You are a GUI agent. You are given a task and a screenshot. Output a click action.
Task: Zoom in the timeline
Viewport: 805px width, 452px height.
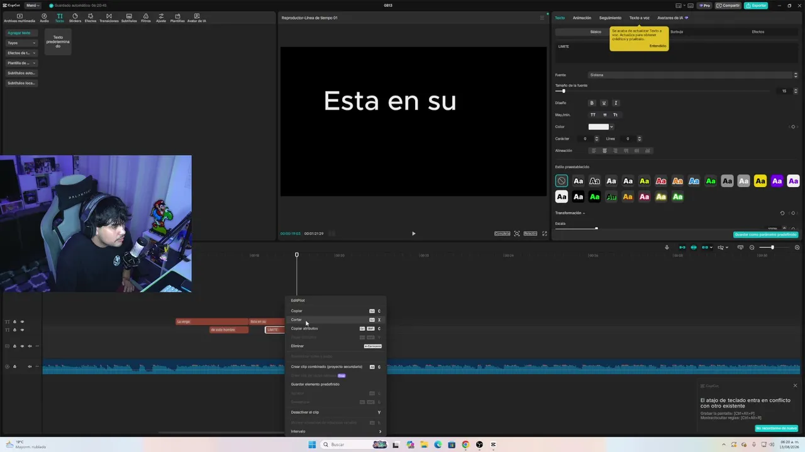pos(797,247)
